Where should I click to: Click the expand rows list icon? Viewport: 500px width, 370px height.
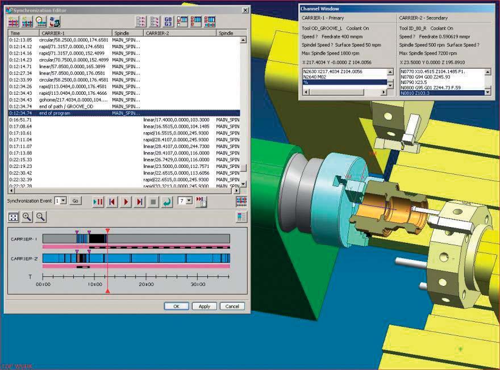click(x=155, y=22)
